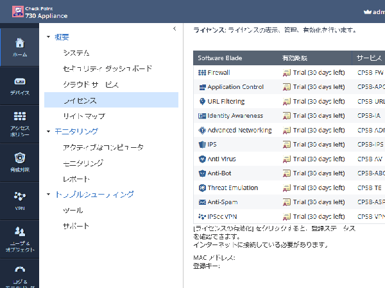The image size is (385, 288).
Task: Click the Application Control blade icon
Action: pyautogui.click(x=202, y=87)
